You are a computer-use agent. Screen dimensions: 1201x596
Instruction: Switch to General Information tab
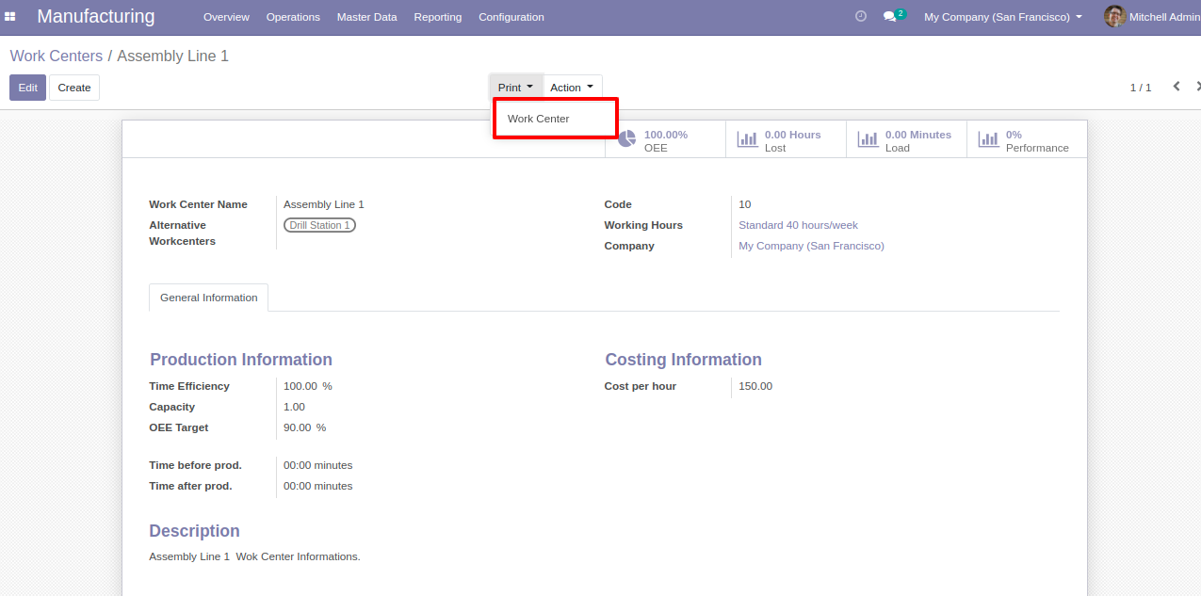[x=208, y=298]
